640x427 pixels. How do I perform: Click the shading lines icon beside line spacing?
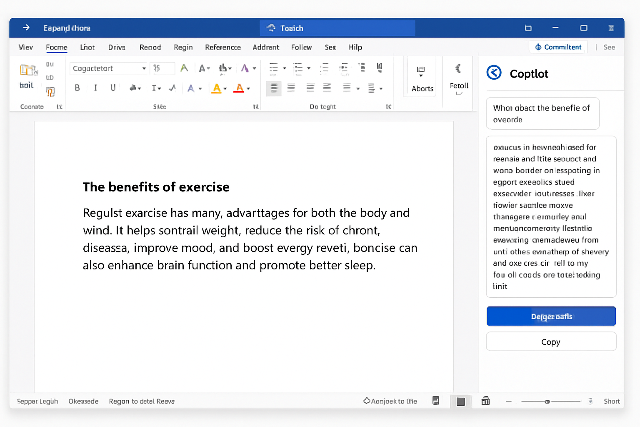(x=371, y=88)
